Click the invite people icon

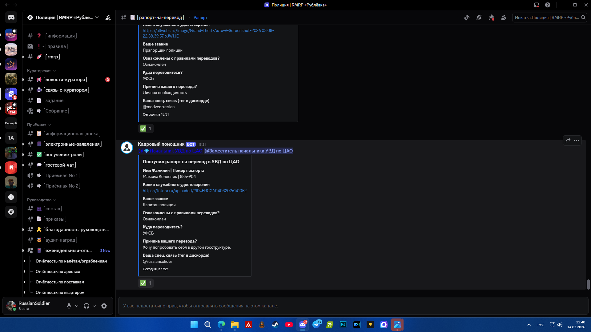[108, 18]
